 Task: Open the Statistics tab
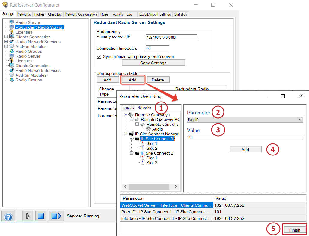click(180, 14)
